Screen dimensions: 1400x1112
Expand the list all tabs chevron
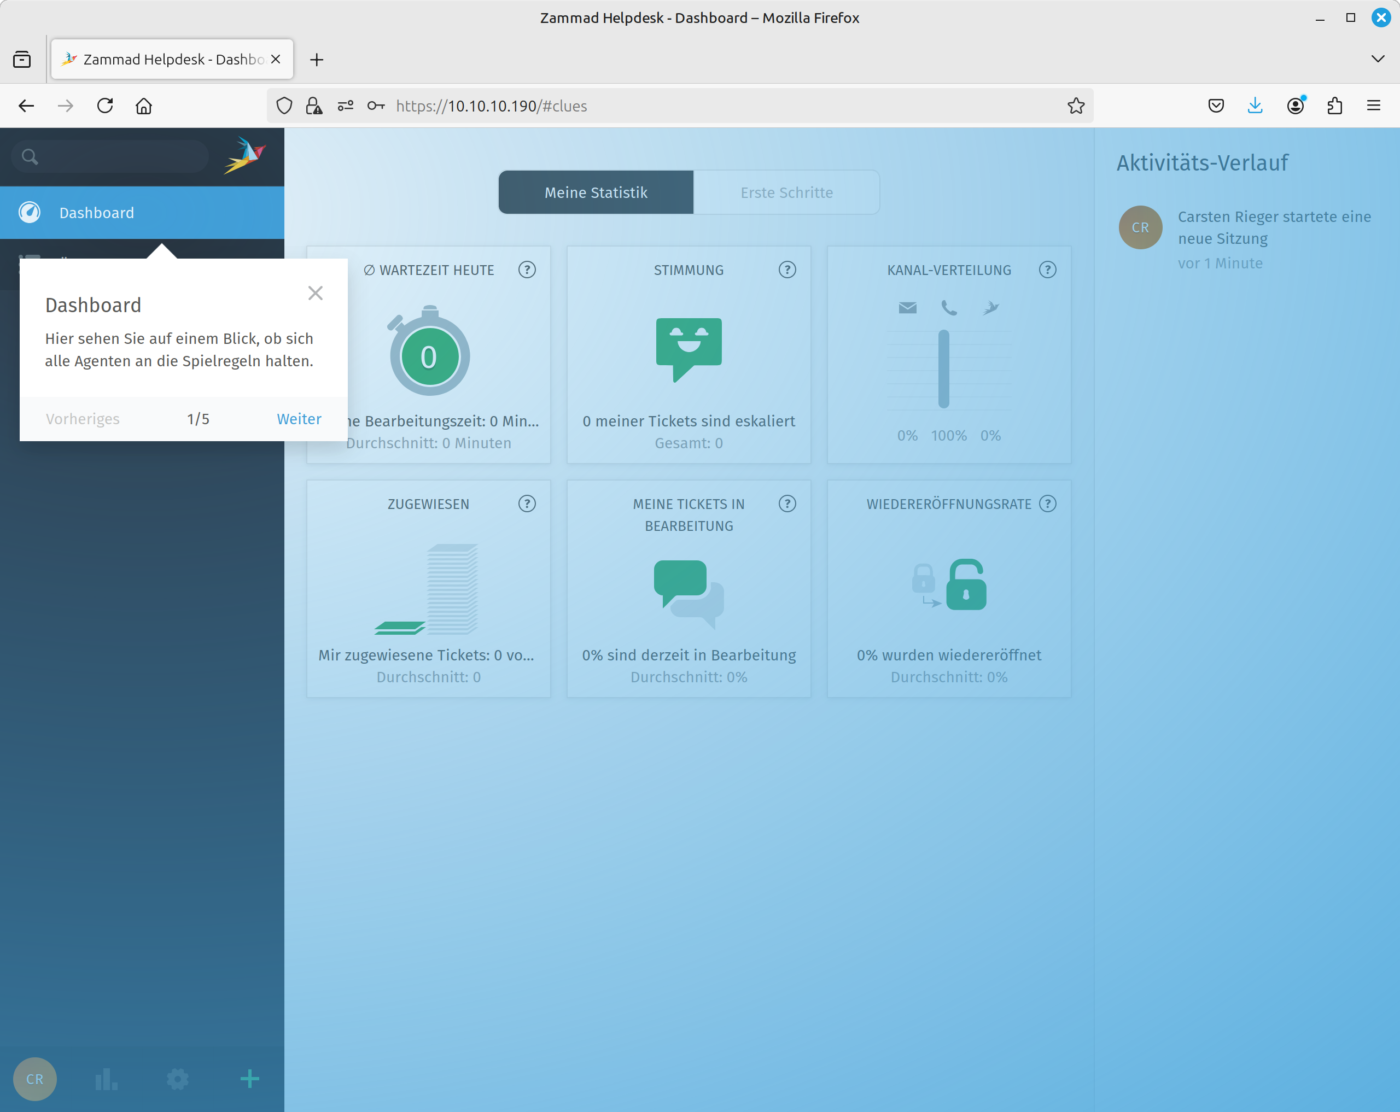tap(1378, 59)
